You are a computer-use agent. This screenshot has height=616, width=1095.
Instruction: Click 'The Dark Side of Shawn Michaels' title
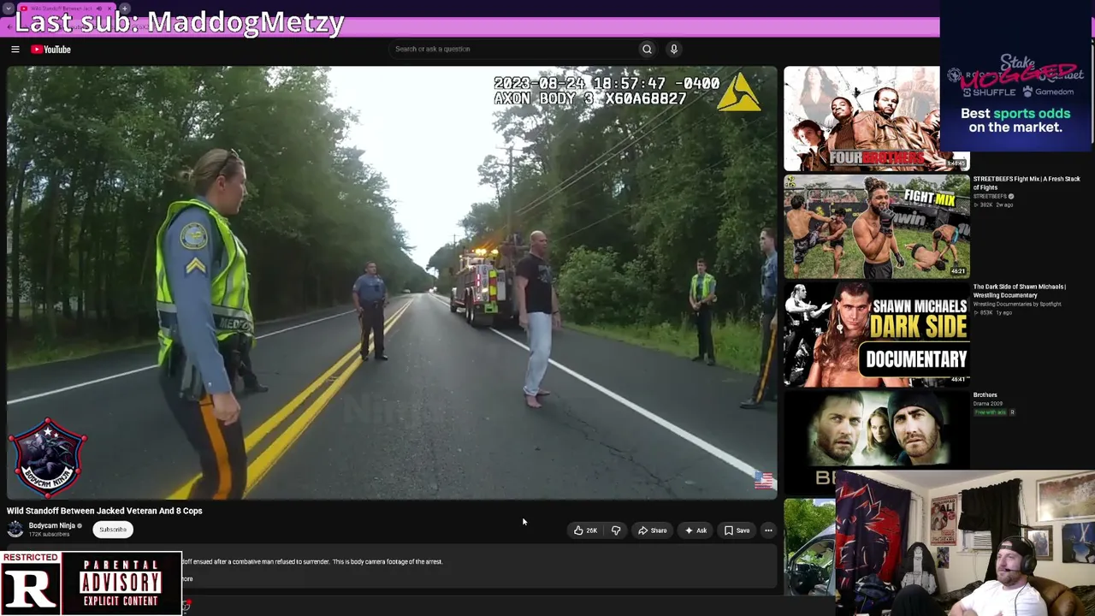[1020, 291]
